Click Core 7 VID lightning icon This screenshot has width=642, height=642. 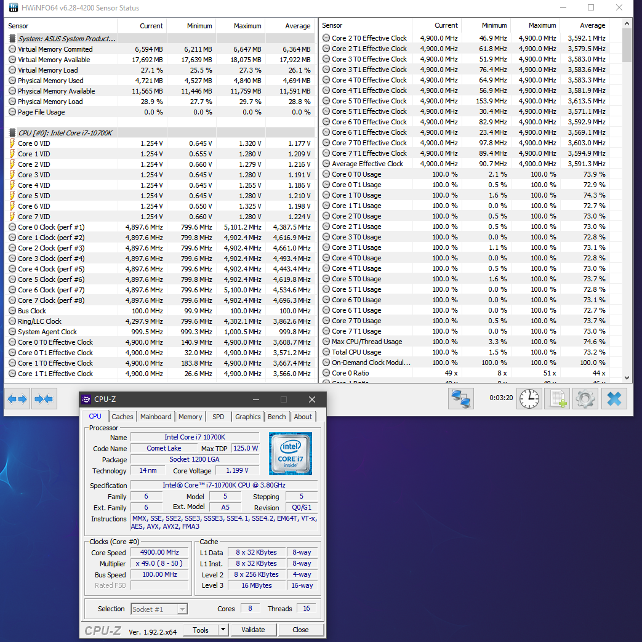(12, 217)
